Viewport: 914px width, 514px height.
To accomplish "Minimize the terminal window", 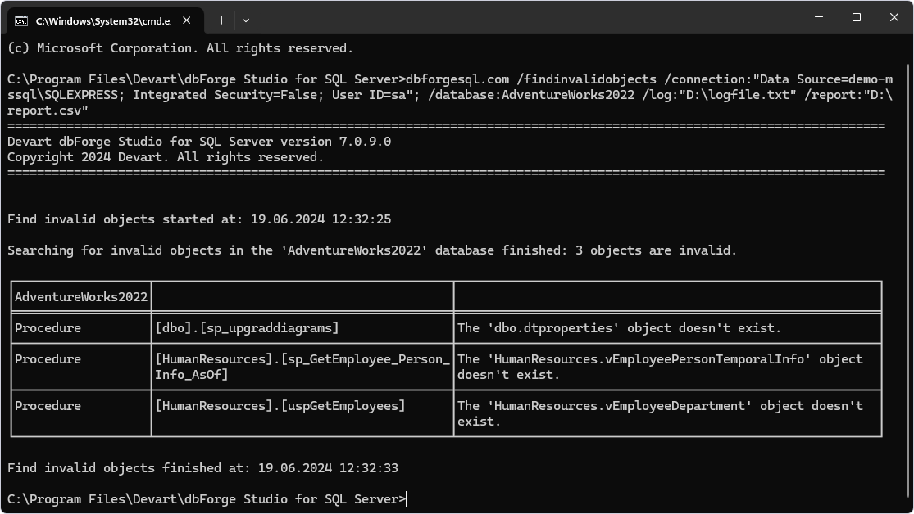I will [819, 17].
